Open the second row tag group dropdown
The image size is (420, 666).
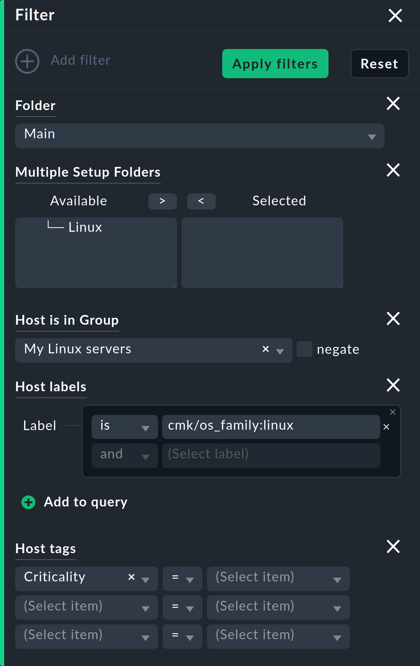86,608
